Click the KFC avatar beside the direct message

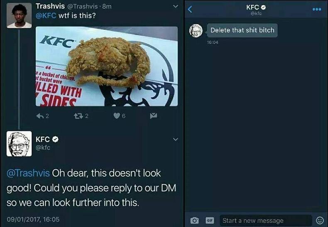pos(196,31)
